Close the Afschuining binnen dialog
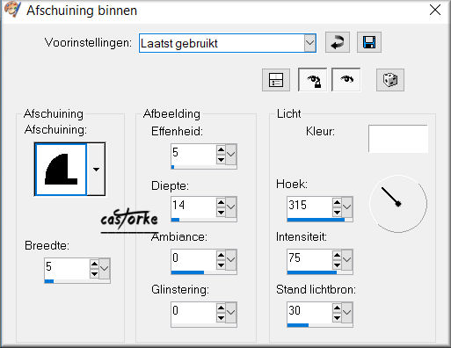The height and width of the screenshot is (348, 451). (435, 11)
